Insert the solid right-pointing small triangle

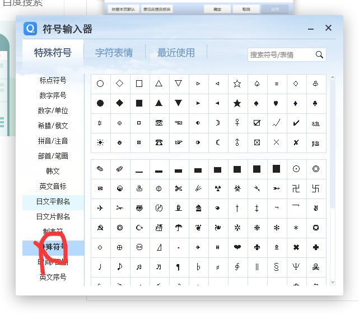point(198,103)
